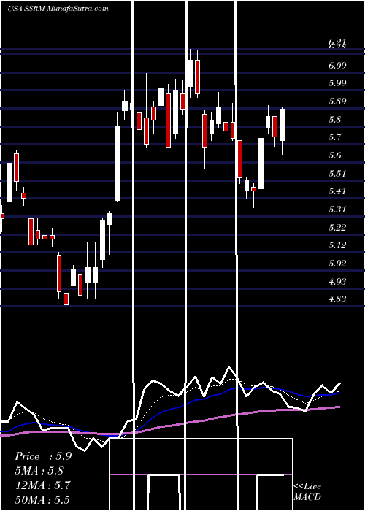
Task: Click the 5.02 price axis label
Action: [337, 264]
